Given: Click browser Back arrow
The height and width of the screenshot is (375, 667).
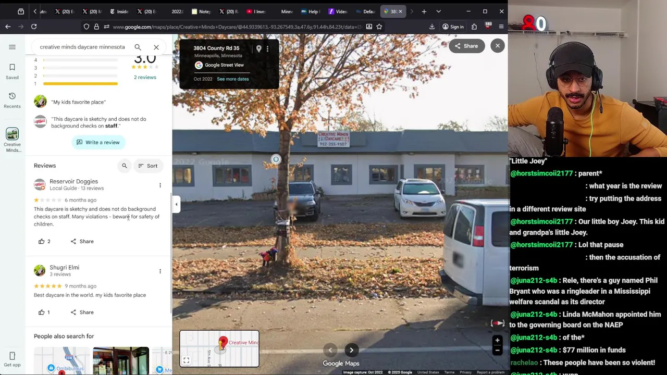Looking at the screenshot, I should pos(8,27).
